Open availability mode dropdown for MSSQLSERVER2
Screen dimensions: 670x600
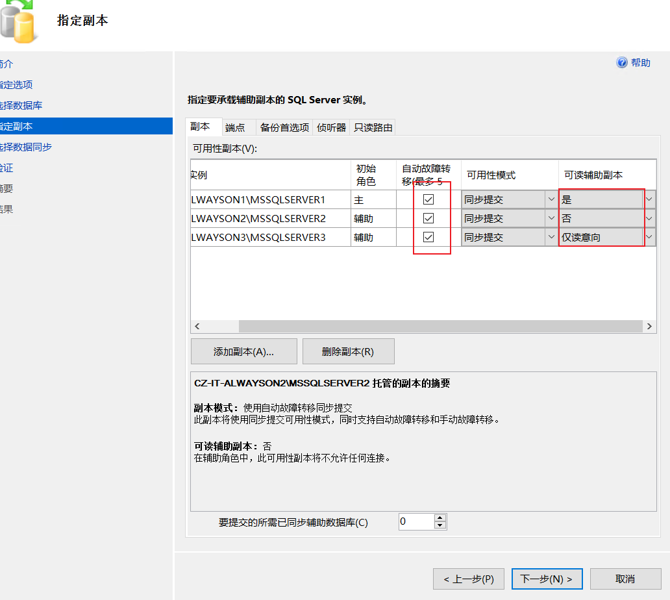coord(551,218)
